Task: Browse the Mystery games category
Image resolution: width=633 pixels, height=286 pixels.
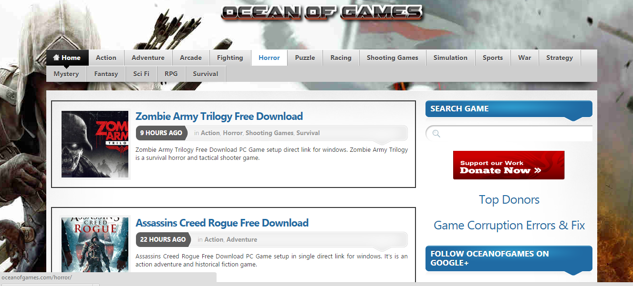Action: click(66, 74)
